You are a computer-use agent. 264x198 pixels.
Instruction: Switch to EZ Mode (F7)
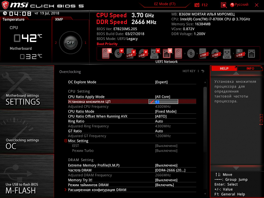(165, 4)
